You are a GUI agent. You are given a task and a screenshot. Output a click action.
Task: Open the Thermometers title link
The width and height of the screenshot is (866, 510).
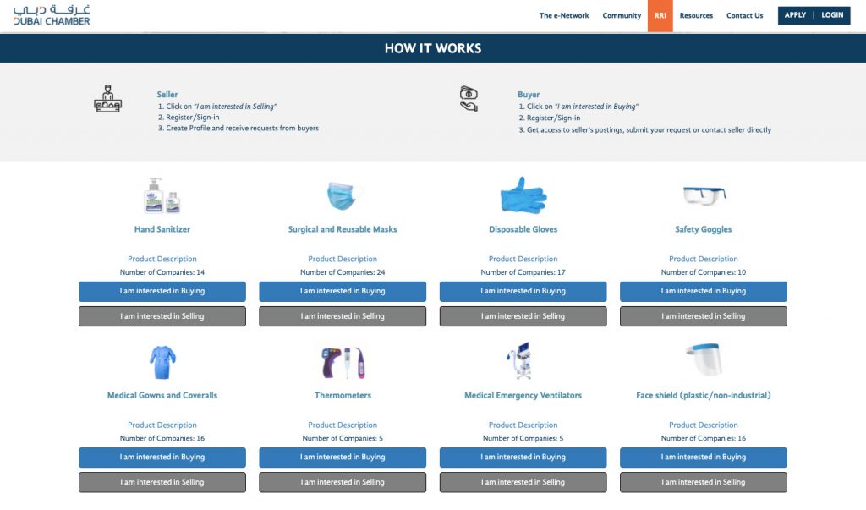343,395
